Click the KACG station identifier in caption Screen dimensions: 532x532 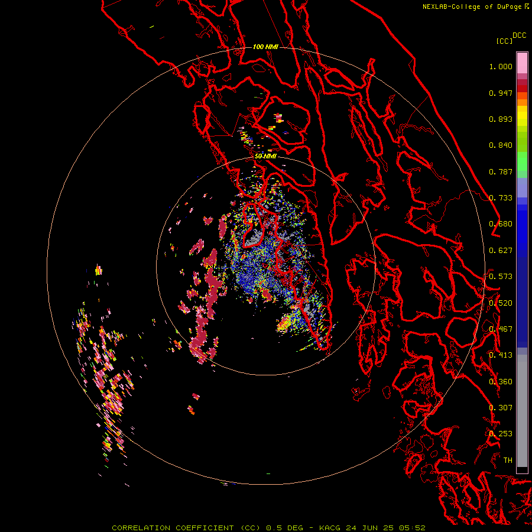pyautogui.click(x=330, y=528)
